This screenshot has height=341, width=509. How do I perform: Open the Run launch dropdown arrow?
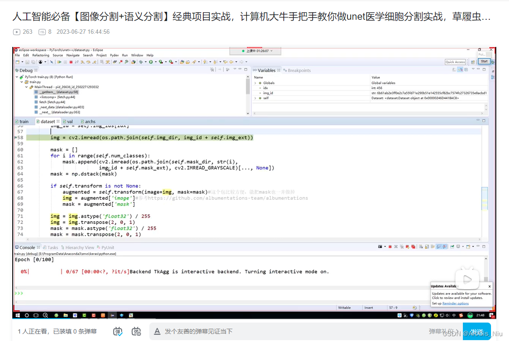(156, 61)
